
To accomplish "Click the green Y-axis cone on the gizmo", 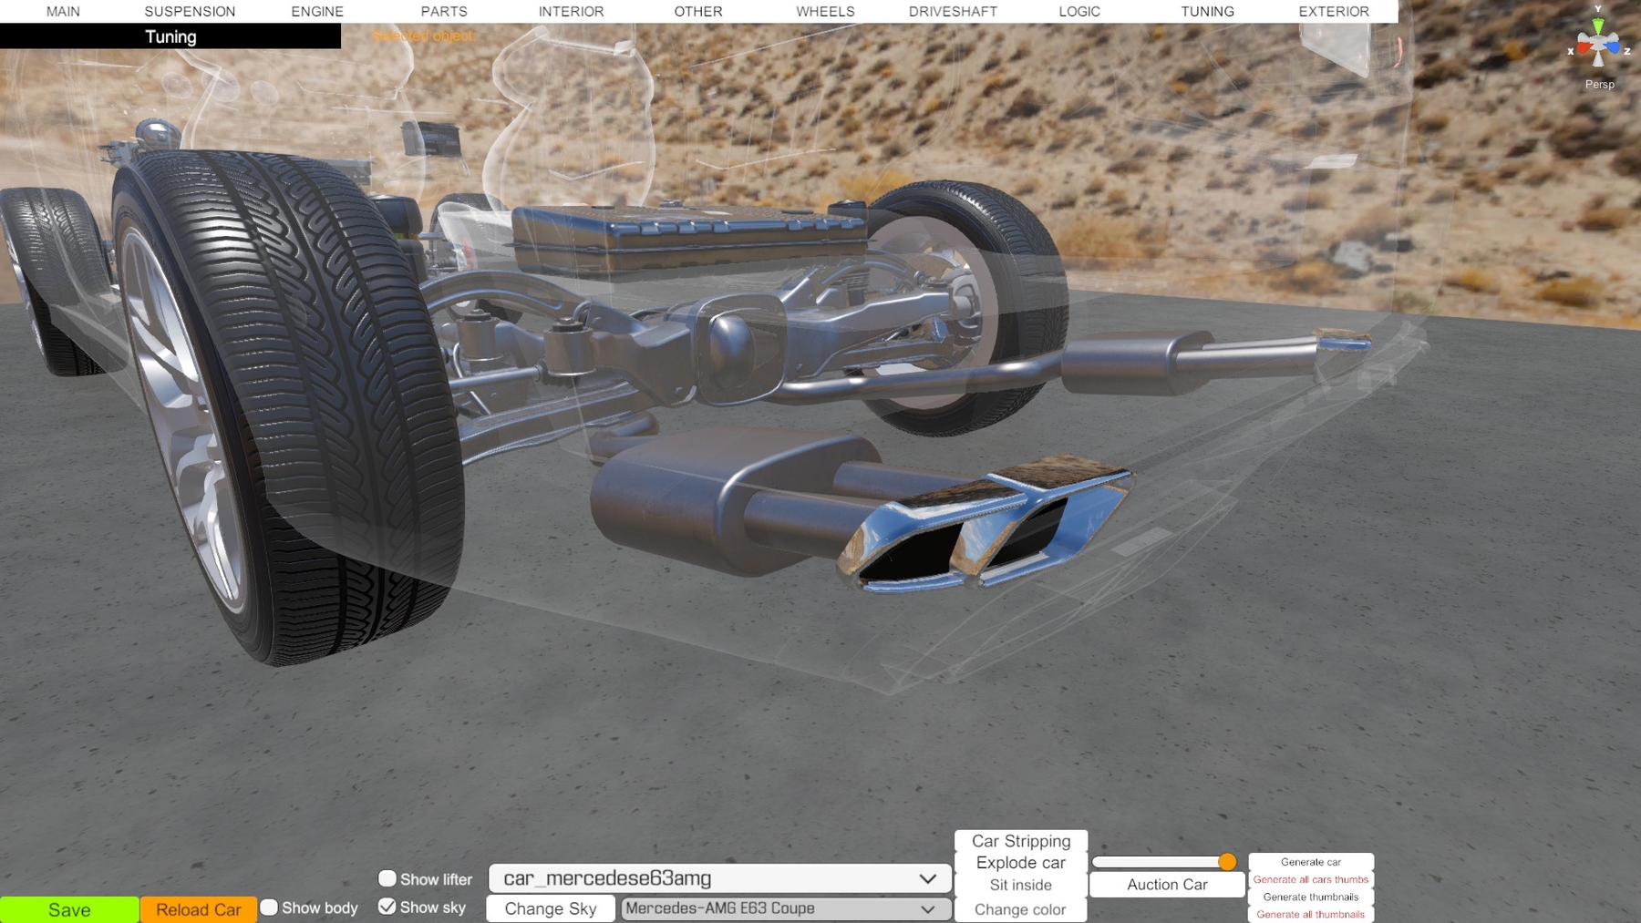I will pyautogui.click(x=1598, y=26).
